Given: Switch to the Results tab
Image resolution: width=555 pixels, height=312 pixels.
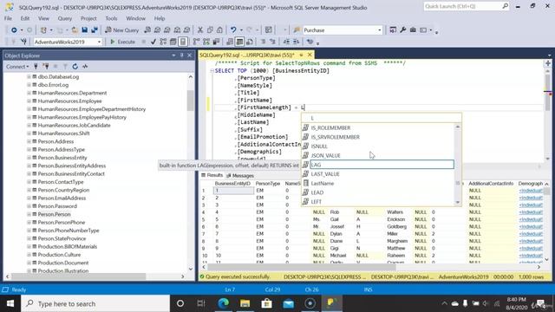Looking at the screenshot, I should (x=212, y=175).
